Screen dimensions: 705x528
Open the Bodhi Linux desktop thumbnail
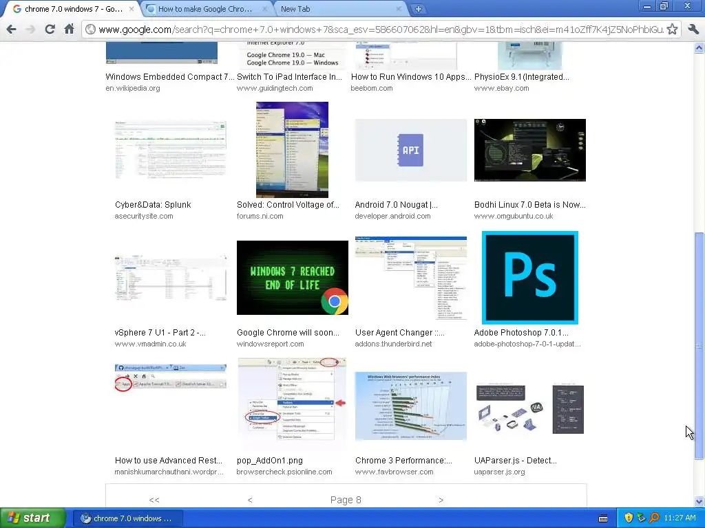click(x=529, y=150)
